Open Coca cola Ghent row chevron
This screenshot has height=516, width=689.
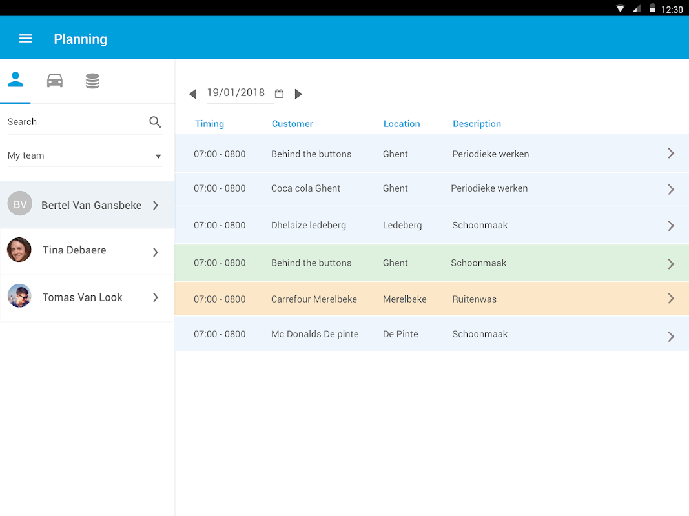click(671, 189)
